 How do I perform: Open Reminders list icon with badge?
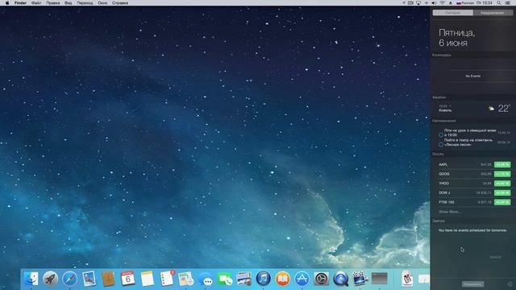[x=167, y=279]
